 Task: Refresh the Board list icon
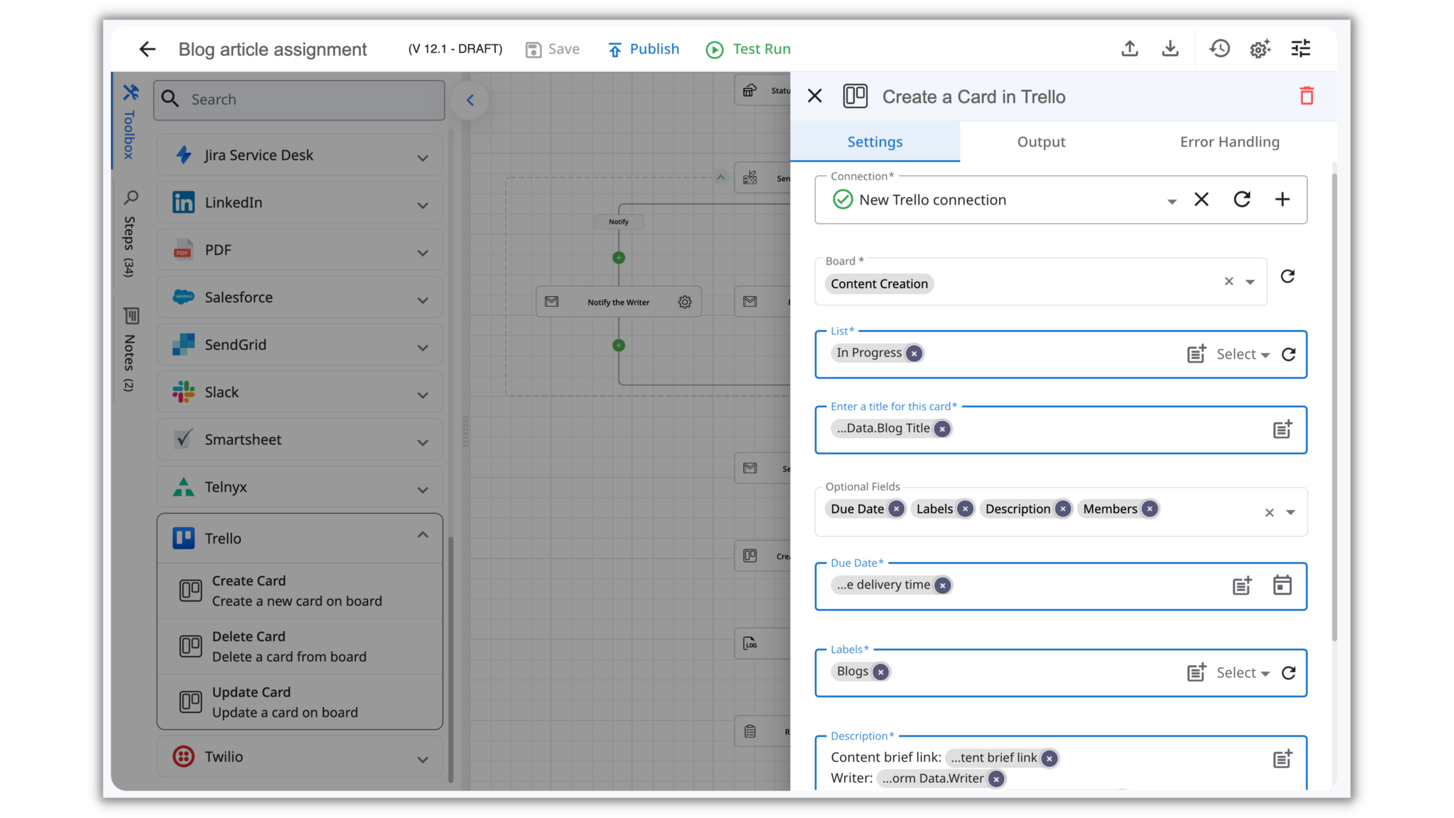click(1288, 277)
